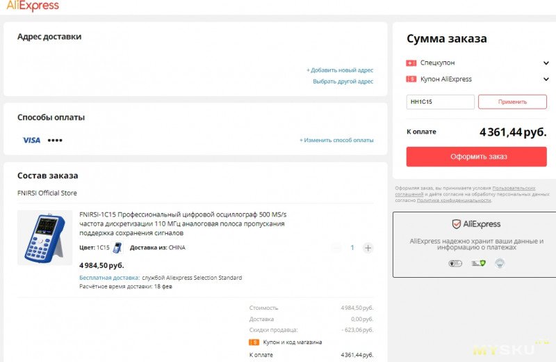
Task: Click the AliExpress logo in the header
Action: pyautogui.click(x=33, y=6)
